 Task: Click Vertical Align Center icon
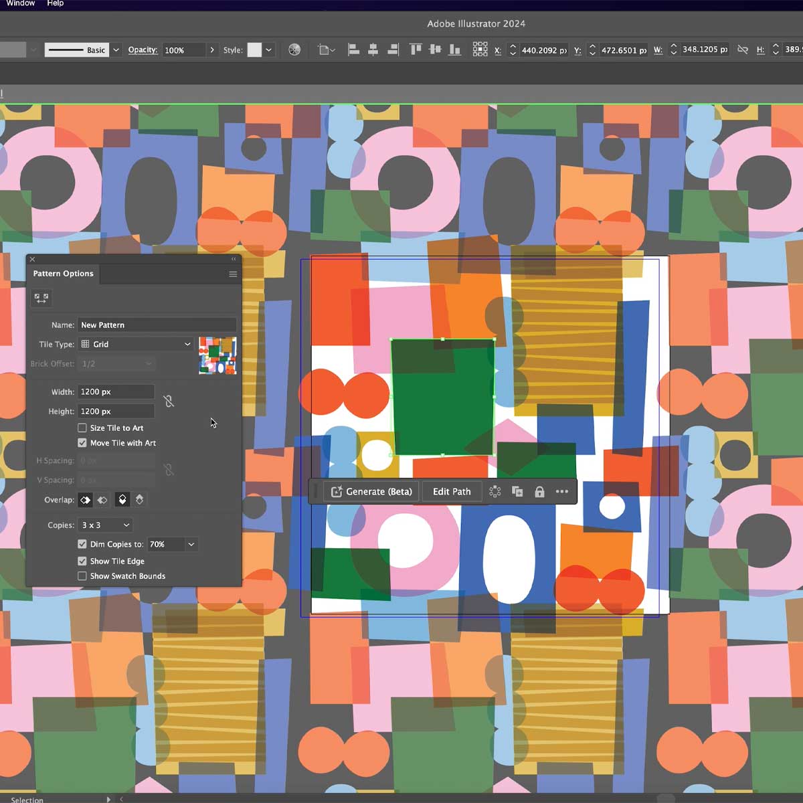coord(435,50)
